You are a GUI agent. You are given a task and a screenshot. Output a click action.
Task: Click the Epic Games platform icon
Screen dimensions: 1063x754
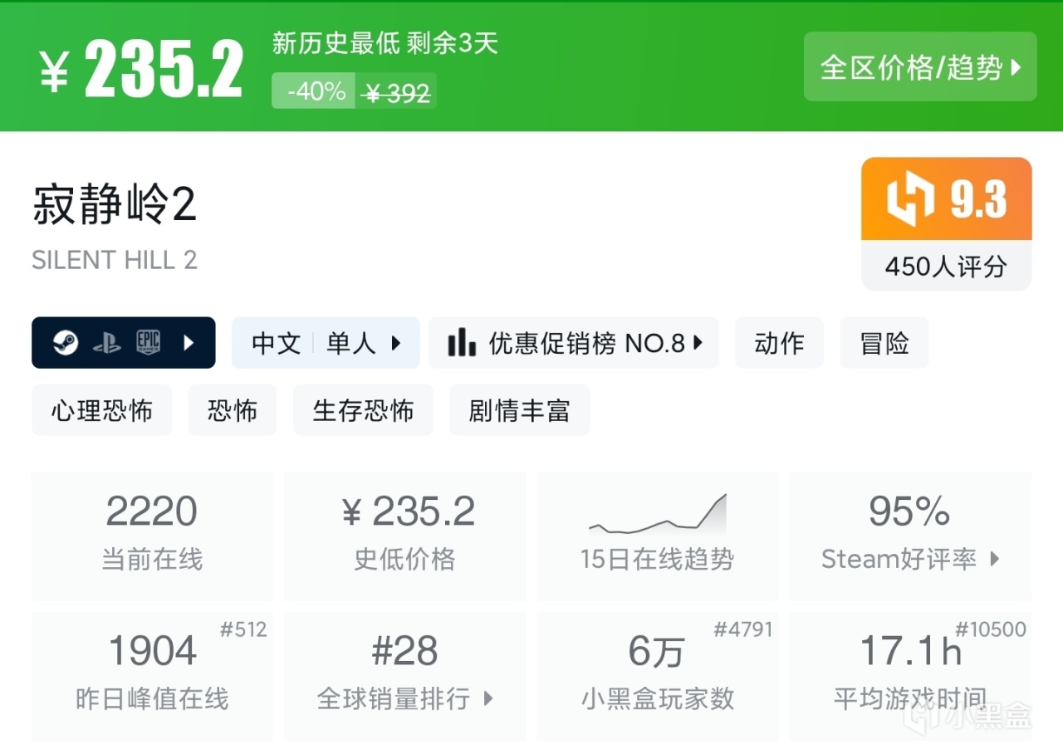coord(148,343)
